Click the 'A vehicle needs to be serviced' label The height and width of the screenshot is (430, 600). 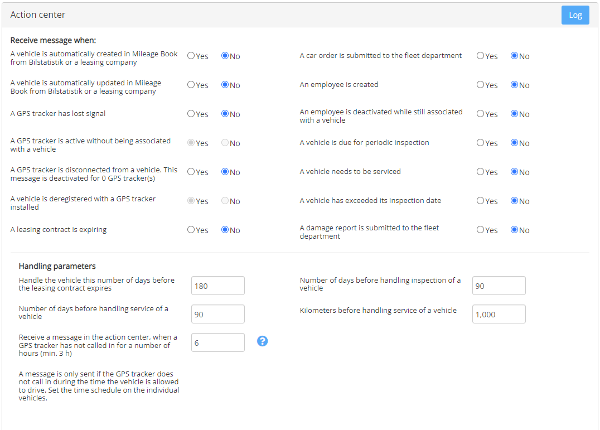(x=350, y=171)
